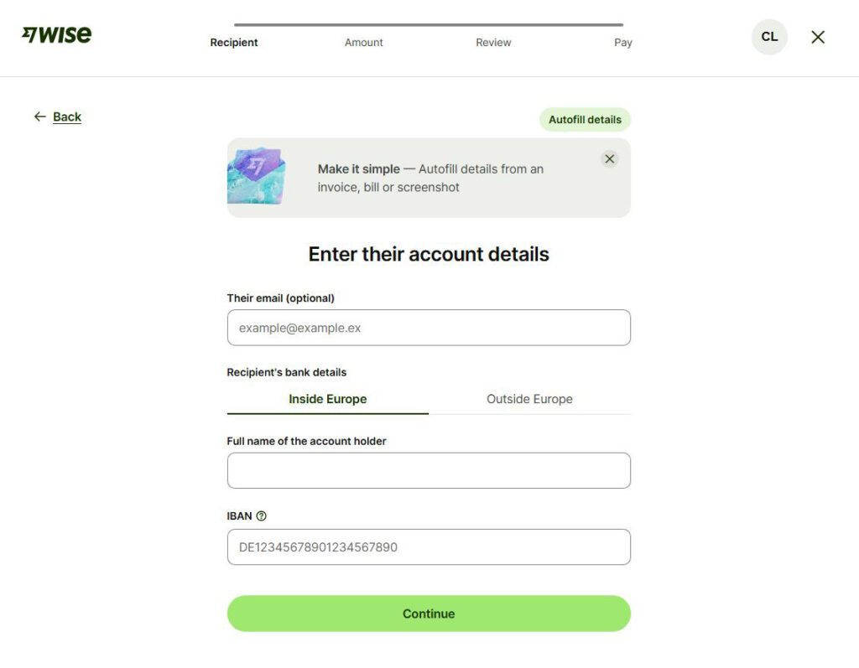Screen dimensions: 859x668
Task: Close the transfer flow with X icon
Action: pyautogui.click(x=818, y=37)
